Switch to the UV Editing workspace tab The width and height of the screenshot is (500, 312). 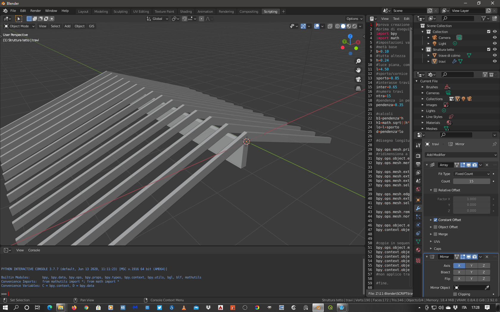click(x=141, y=12)
